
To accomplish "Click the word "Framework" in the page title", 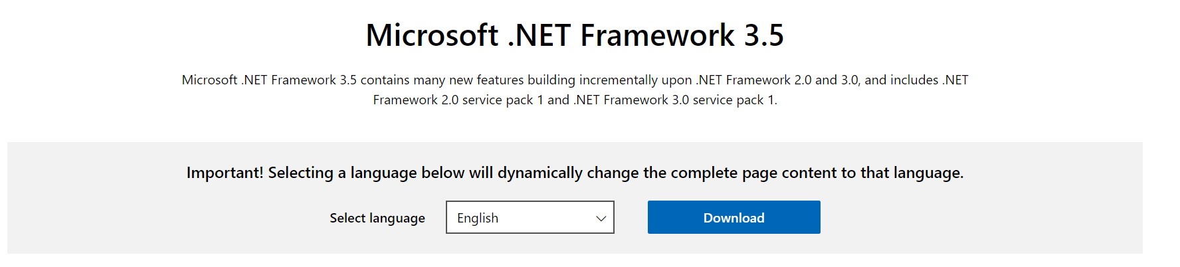I will pos(657,35).
